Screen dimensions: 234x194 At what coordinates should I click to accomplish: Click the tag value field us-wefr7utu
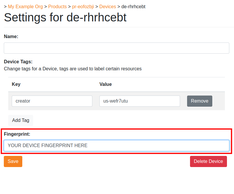[140, 101]
